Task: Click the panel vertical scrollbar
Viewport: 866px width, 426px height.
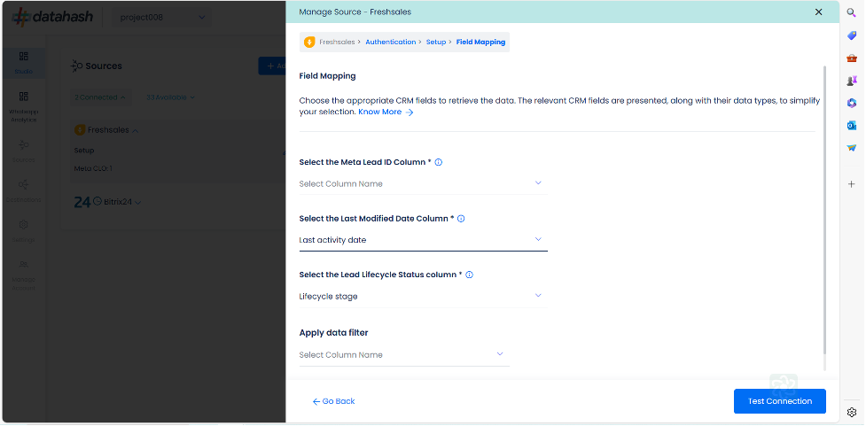Action: (x=825, y=210)
